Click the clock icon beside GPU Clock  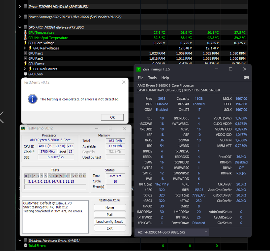[x=25, y=74]
